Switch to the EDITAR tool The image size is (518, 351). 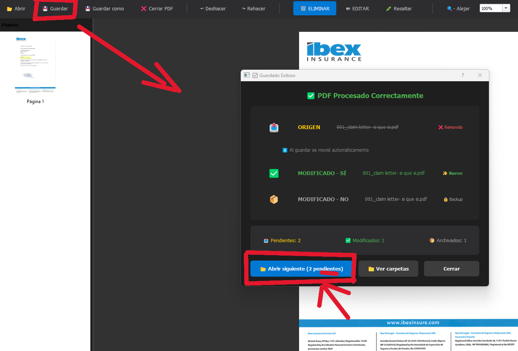click(x=357, y=8)
